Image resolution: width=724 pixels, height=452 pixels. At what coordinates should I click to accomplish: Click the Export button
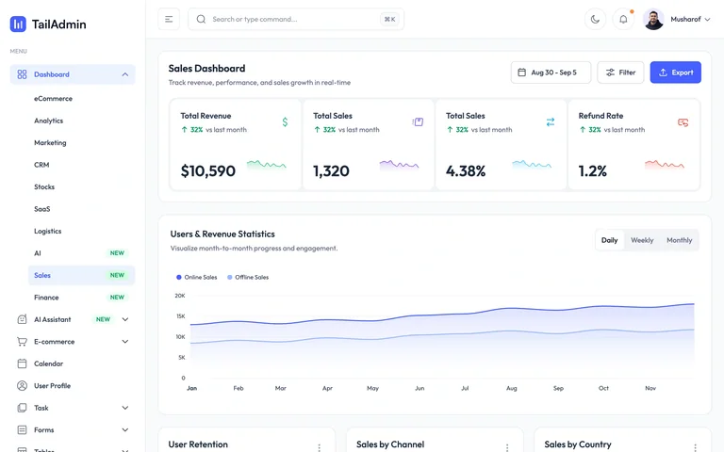676,73
